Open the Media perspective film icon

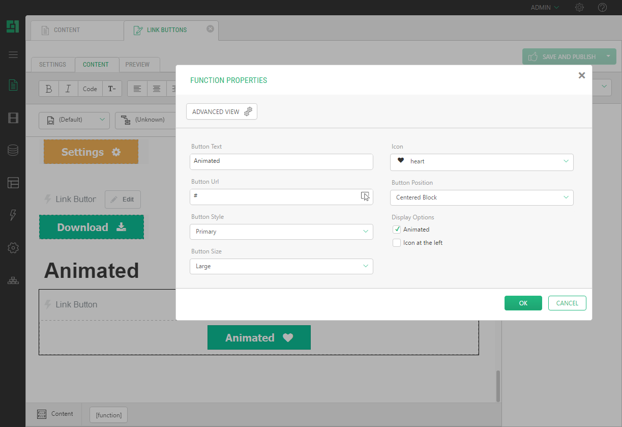(13, 119)
